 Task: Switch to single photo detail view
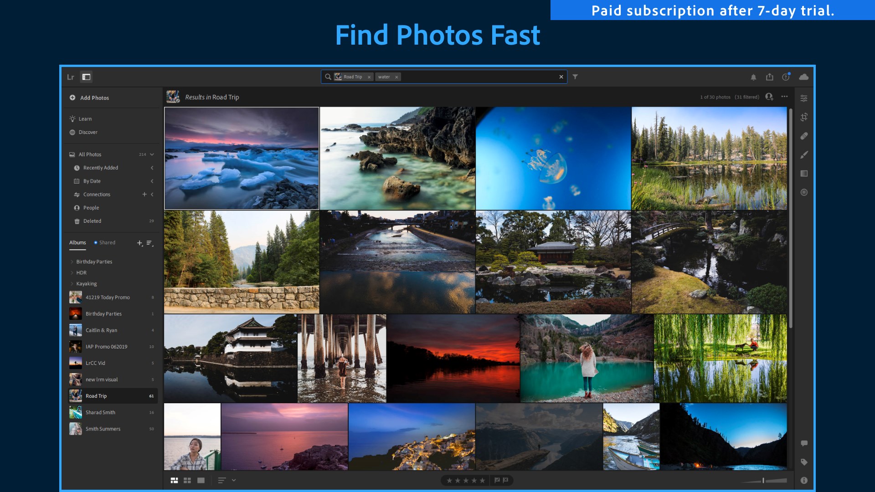pyautogui.click(x=201, y=480)
